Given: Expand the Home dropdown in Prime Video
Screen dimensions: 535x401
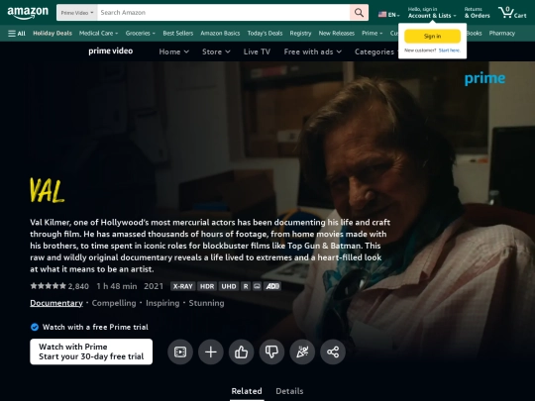Looking at the screenshot, I should click(x=173, y=51).
